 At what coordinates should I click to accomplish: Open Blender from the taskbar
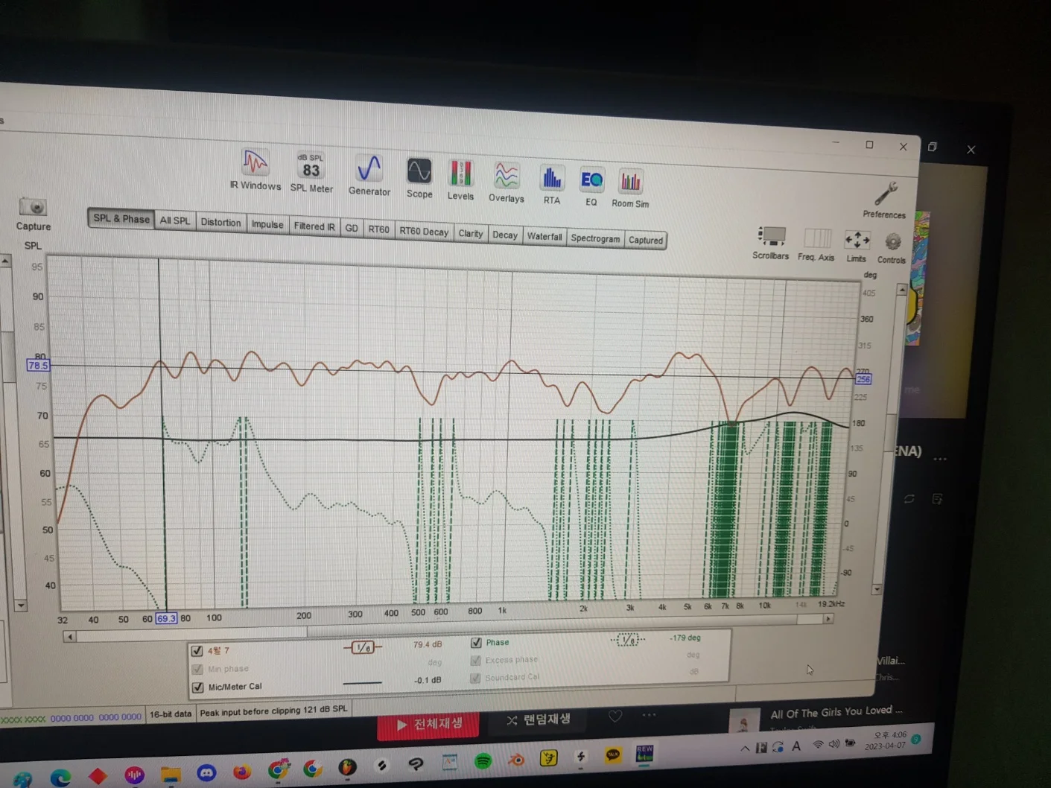coord(516,760)
